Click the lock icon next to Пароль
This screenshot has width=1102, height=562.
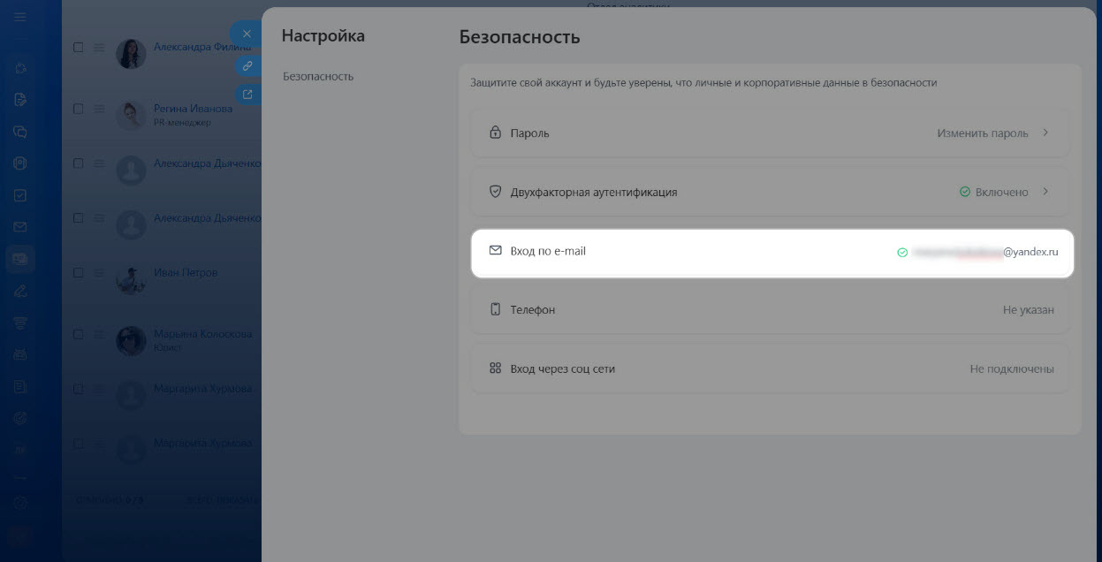[495, 133]
